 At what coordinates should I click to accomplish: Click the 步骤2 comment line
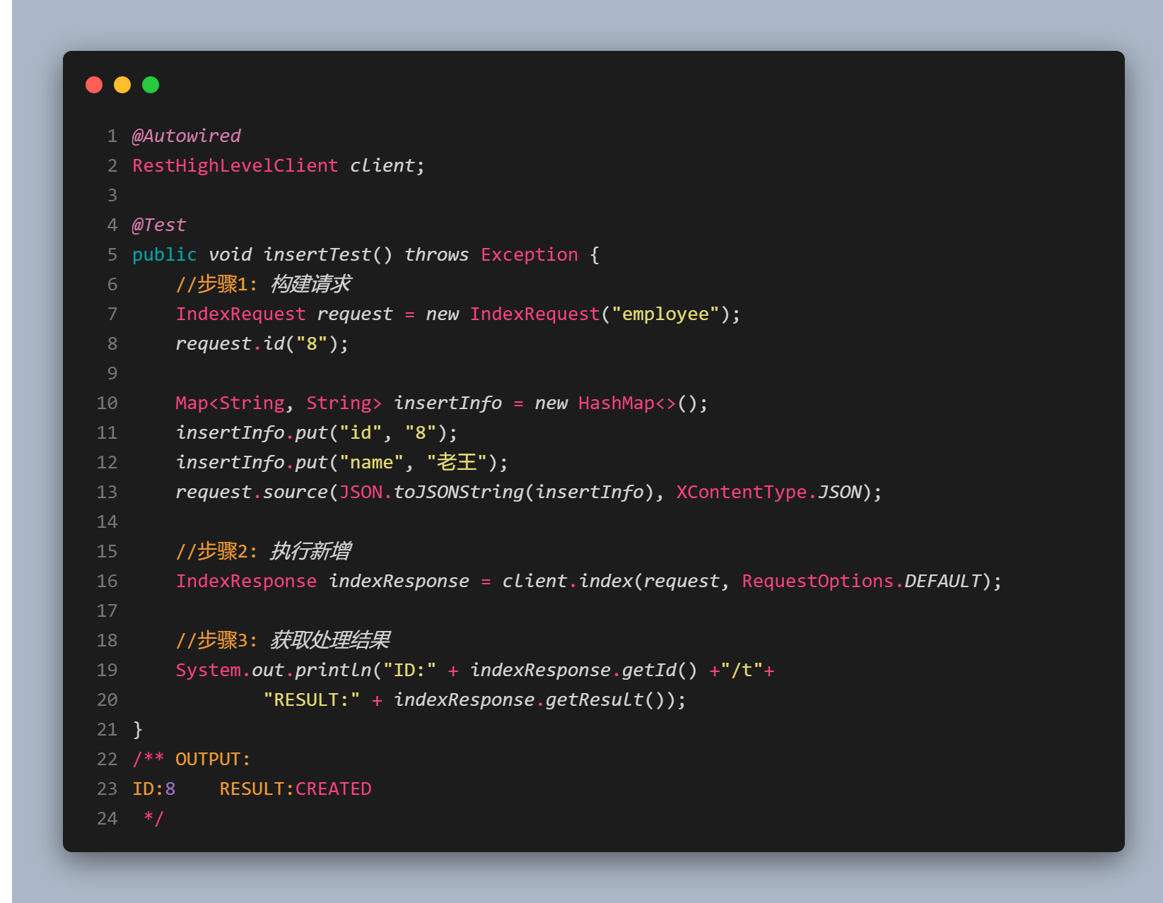click(264, 551)
